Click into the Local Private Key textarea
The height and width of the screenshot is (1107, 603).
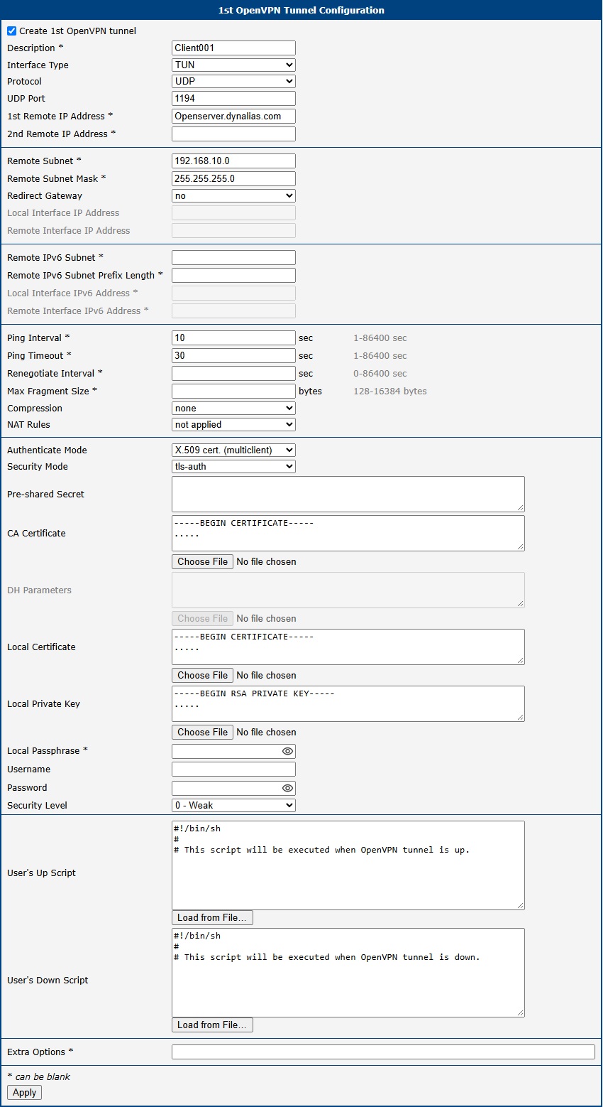348,703
